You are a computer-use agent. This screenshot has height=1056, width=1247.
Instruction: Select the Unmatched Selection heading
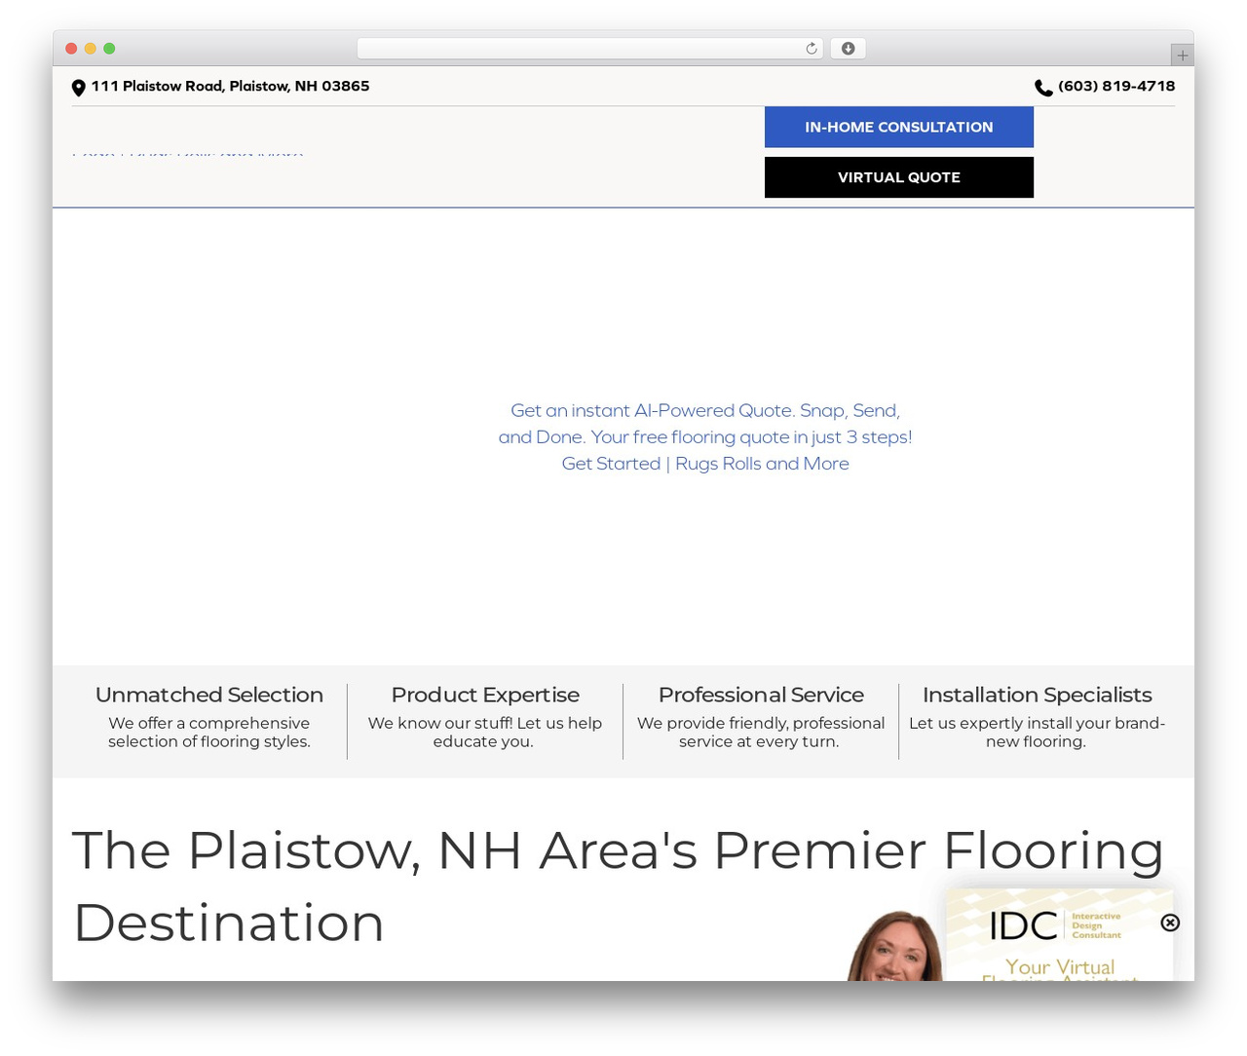tap(209, 696)
